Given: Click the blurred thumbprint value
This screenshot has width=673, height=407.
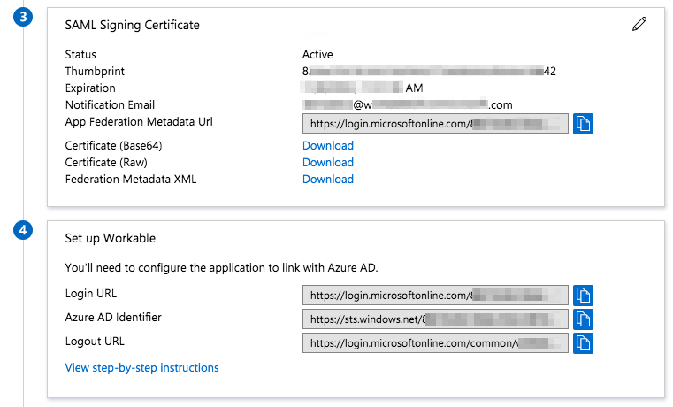Looking at the screenshot, I should coord(429,72).
